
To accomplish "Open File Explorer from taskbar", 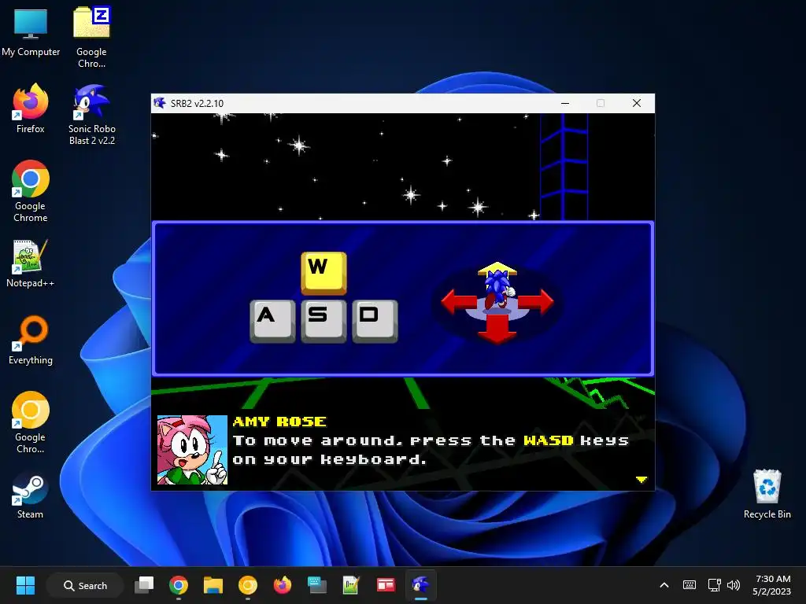I will pyautogui.click(x=213, y=585).
